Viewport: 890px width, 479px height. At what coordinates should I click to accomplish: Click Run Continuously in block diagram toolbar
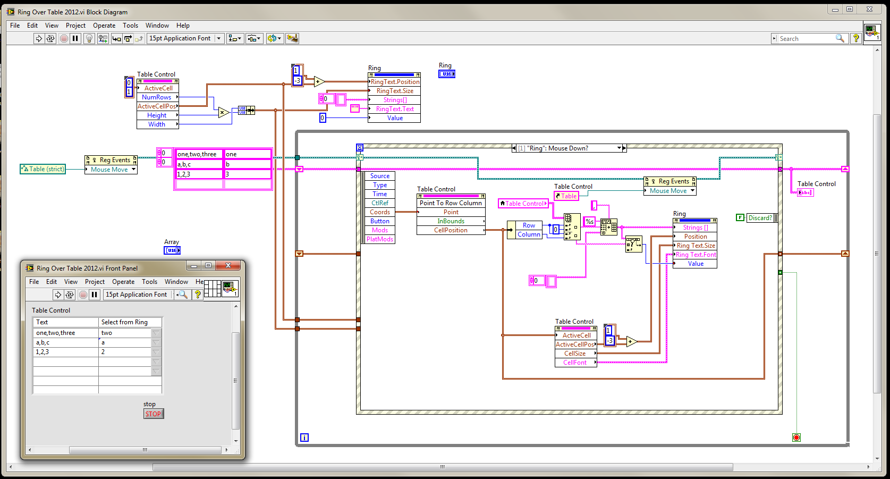(50, 38)
